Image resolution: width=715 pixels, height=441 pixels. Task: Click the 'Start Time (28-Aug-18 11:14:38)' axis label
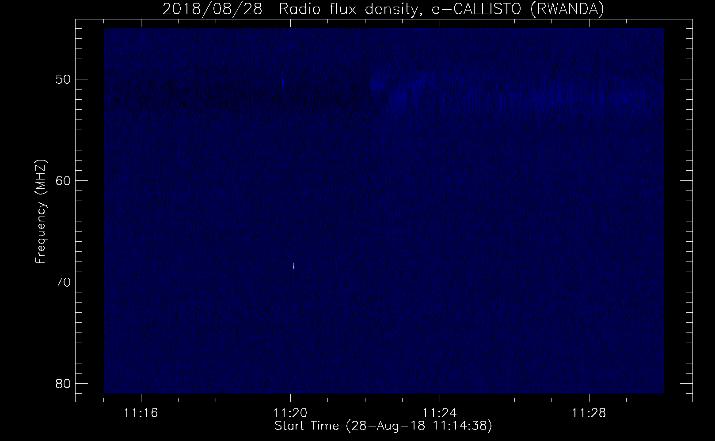[x=383, y=426]
